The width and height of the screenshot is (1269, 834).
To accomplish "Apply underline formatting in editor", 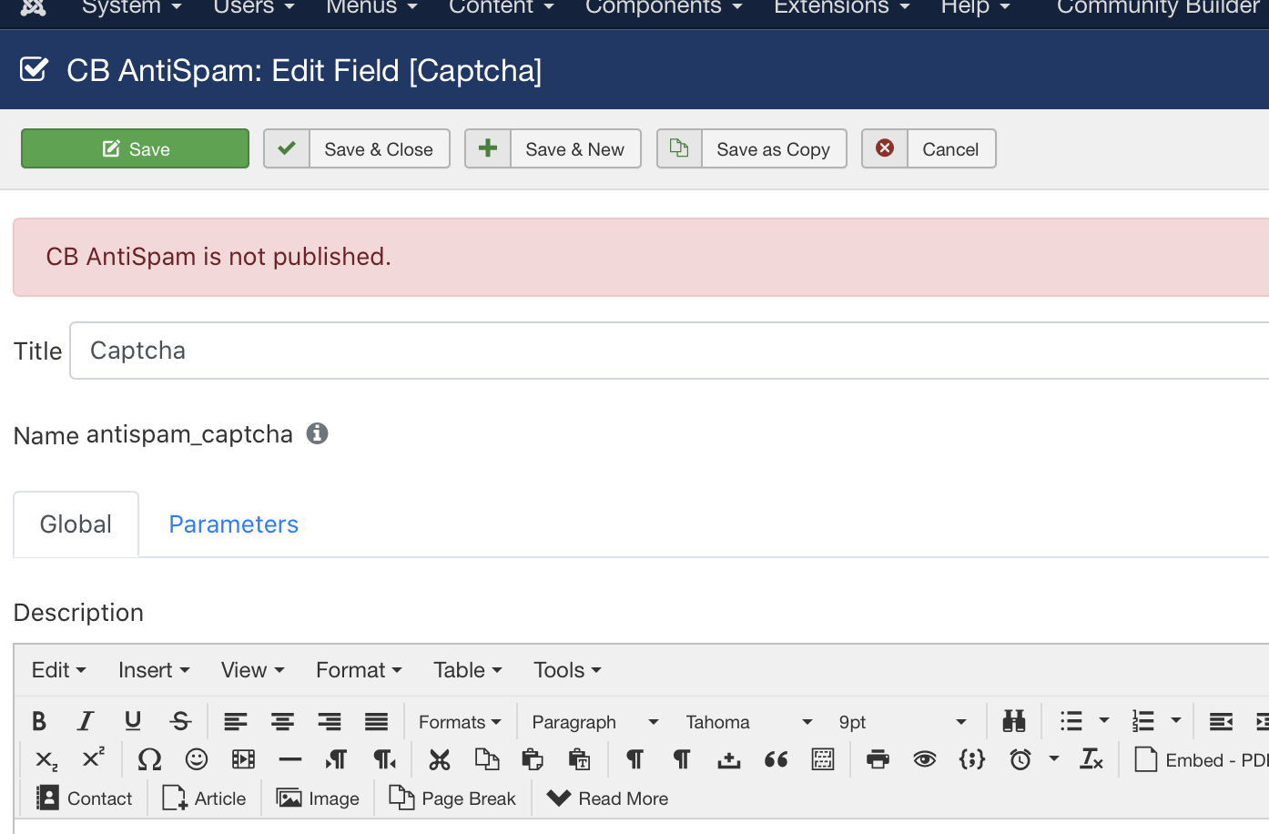I will (x=133, y=721).
